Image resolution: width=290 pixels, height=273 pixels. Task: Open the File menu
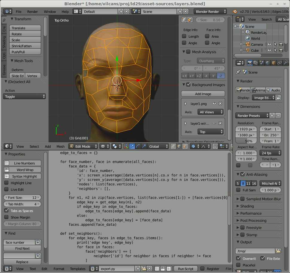point(19,11)
